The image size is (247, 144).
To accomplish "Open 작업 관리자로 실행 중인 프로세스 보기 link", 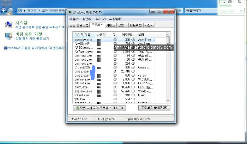I will [40, 27].
